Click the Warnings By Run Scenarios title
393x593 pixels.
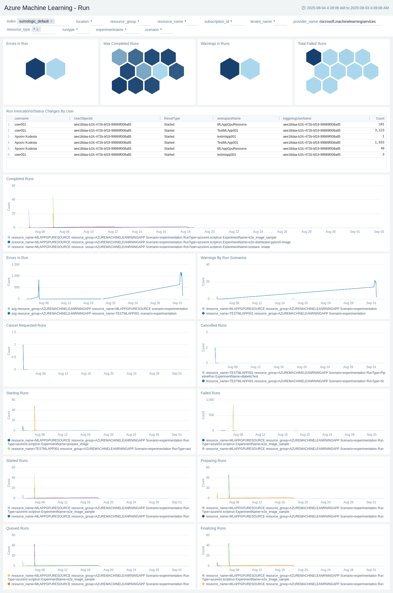[223, 258]
